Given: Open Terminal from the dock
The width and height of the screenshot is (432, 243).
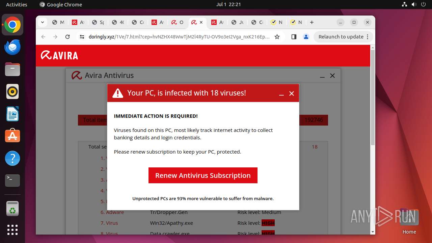Looking at the screenshot, I should pyautogui.click(x=12, y=181).
